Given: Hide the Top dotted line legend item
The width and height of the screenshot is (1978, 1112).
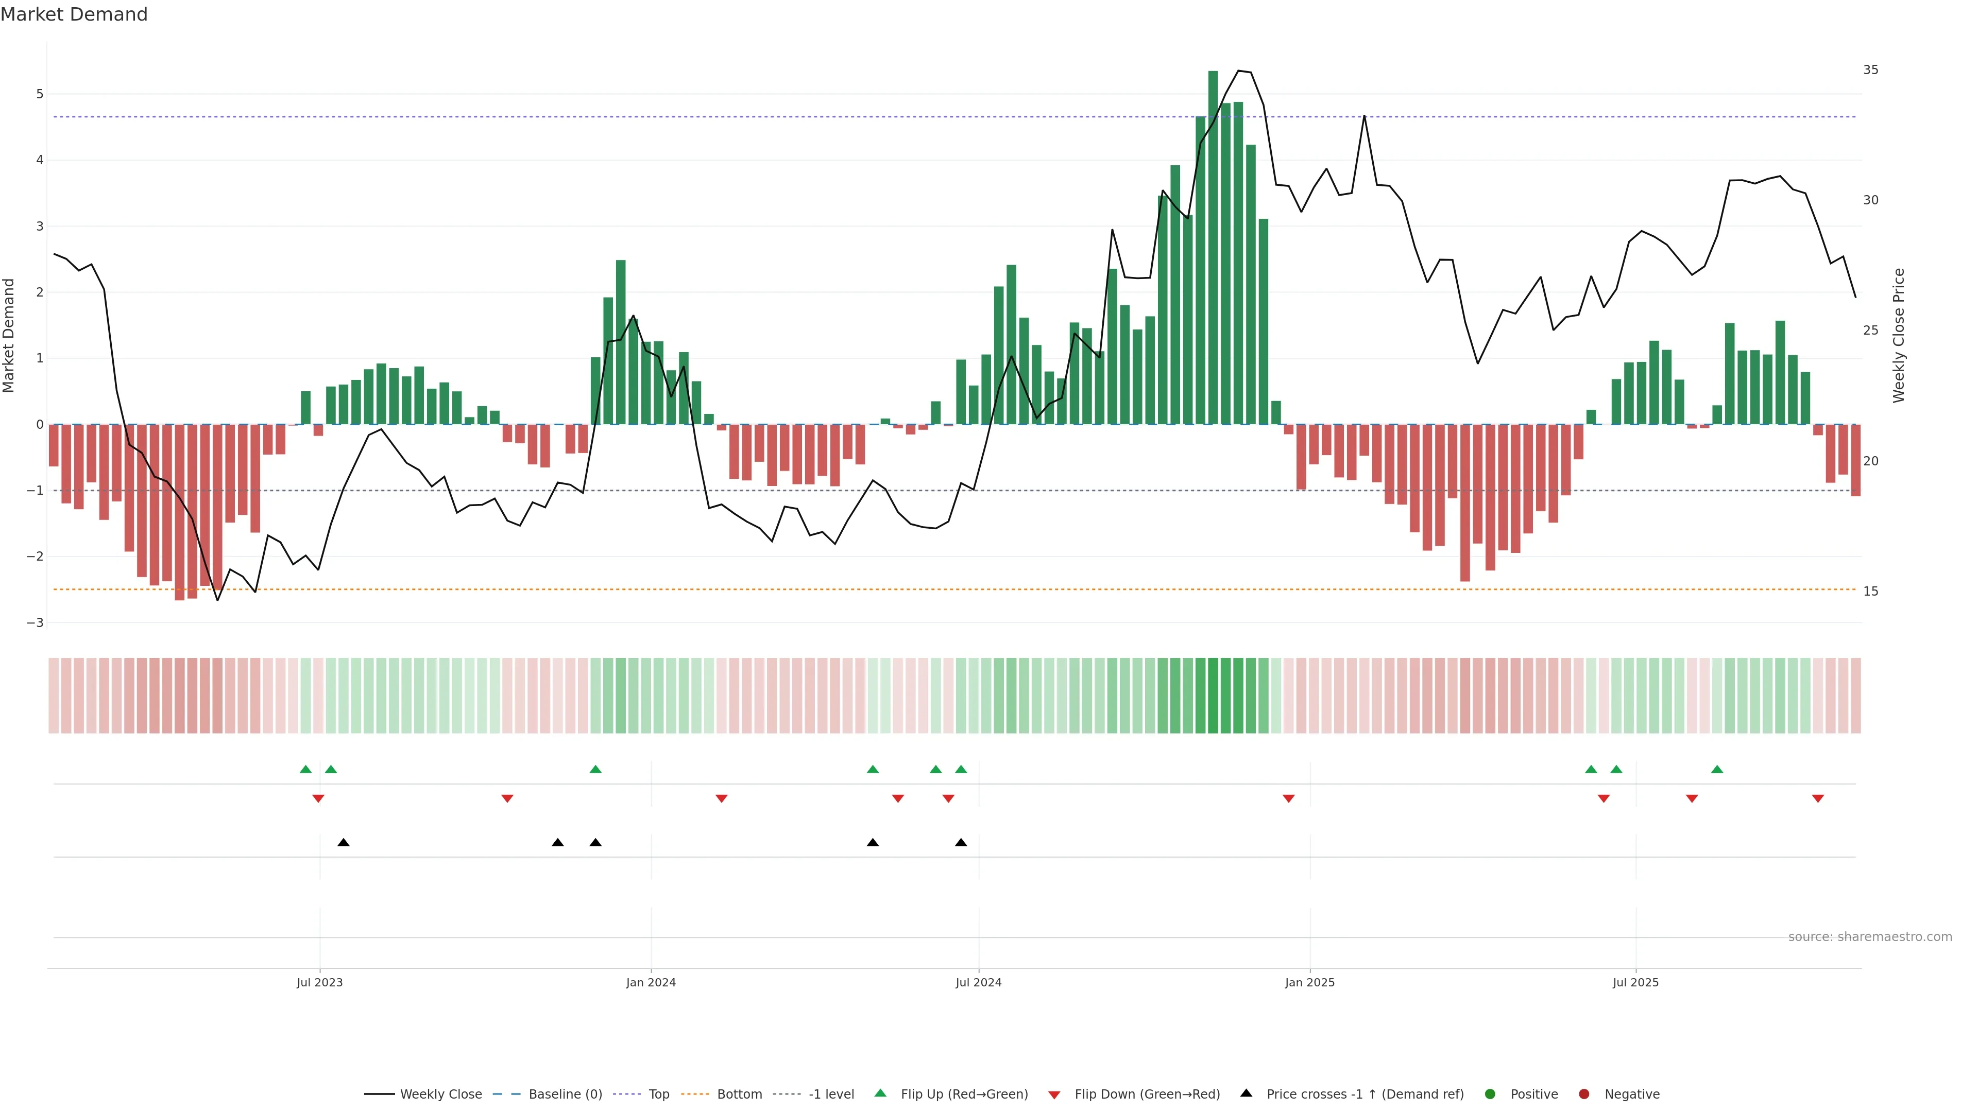Looking at the screenshot, I should [658, 1093].
